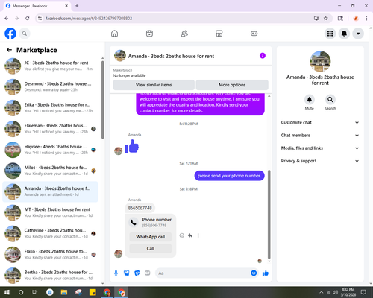Choose a GIF with the GIF icon
The height and width of the screenshot is (298, 373).
point(148,273)
